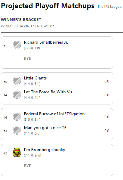The width and height of the screenshot is (123, 180).
Task: Open Richard Smallberries Jr. team page
Action: click(x=46, y=42)
